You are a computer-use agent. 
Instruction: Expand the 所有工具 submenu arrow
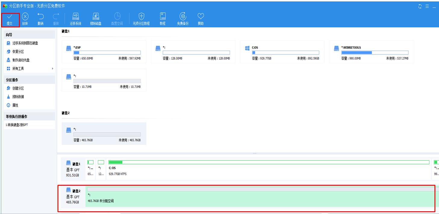click(x=53, y=69)
